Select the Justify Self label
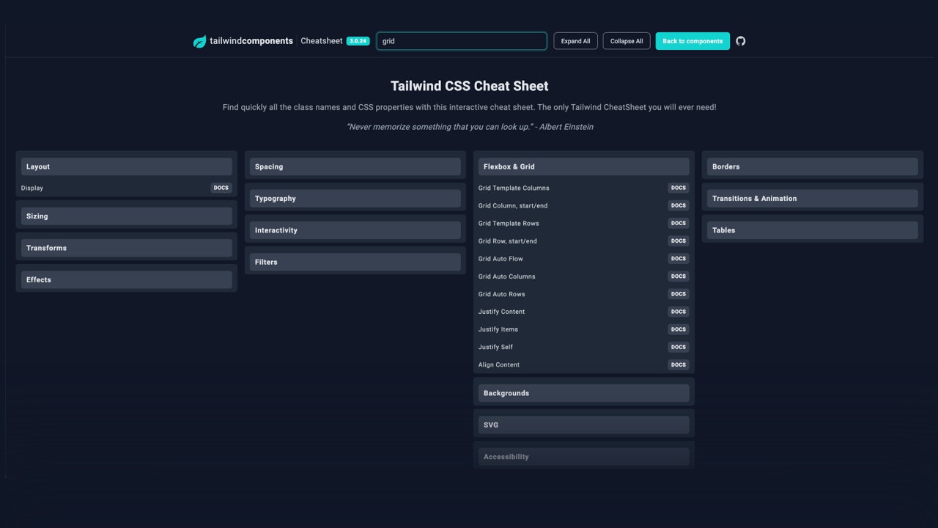Screen dimensions: 938x528 coord(496,347)
